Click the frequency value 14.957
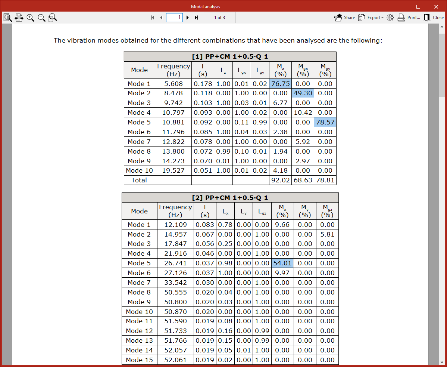Screen dimensions: 447x367 176,234
